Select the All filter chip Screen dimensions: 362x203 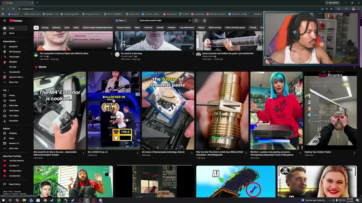pyautogui.click(x=36, y=28)
